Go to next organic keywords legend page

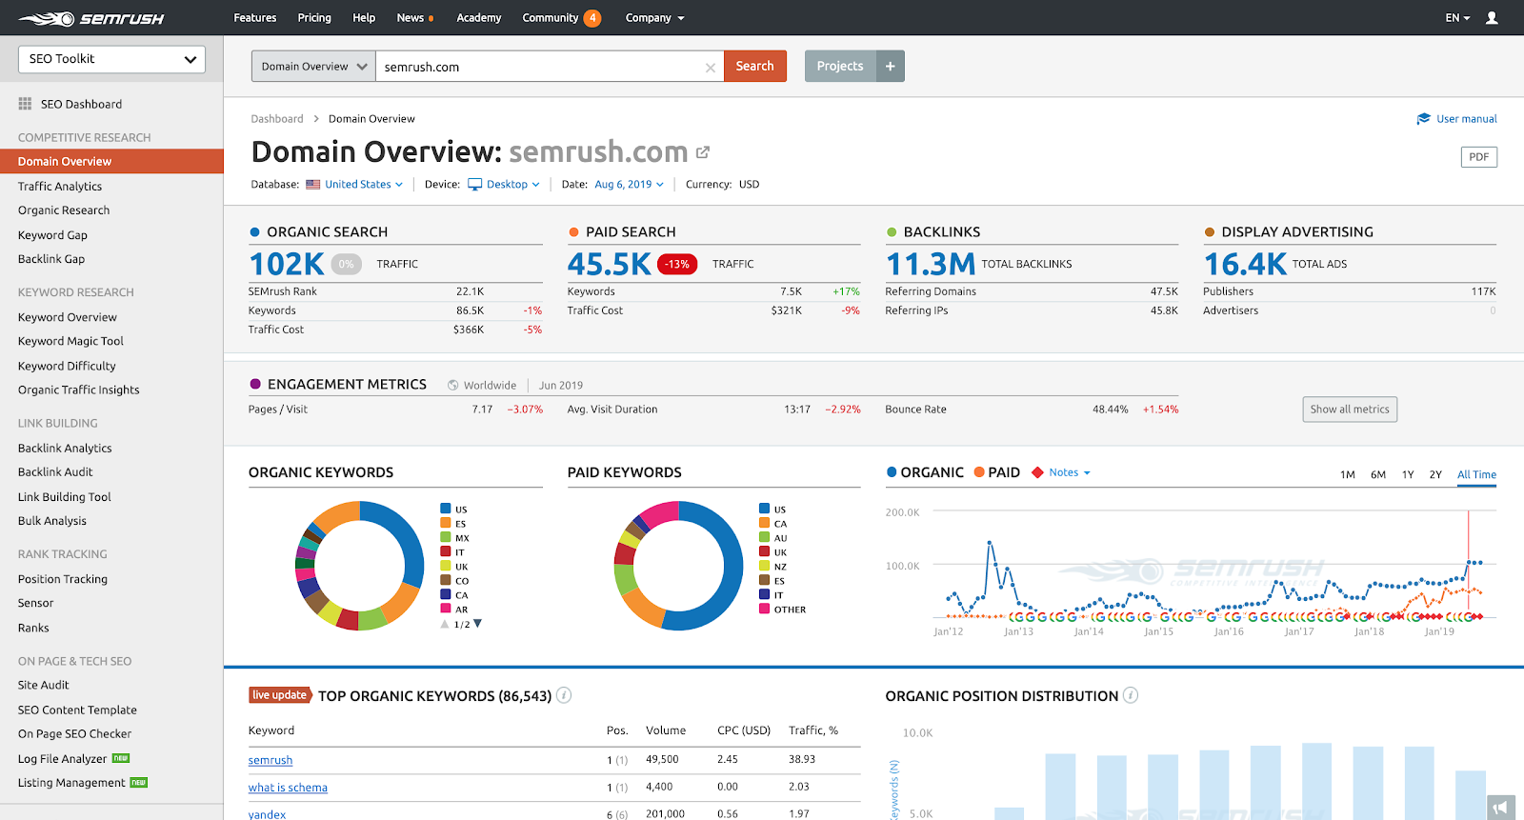(x=477, y=625)
